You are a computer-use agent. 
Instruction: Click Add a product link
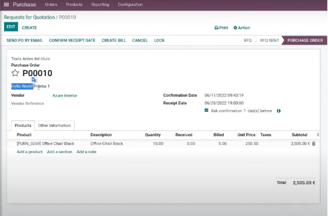click(x=30, y=152)
